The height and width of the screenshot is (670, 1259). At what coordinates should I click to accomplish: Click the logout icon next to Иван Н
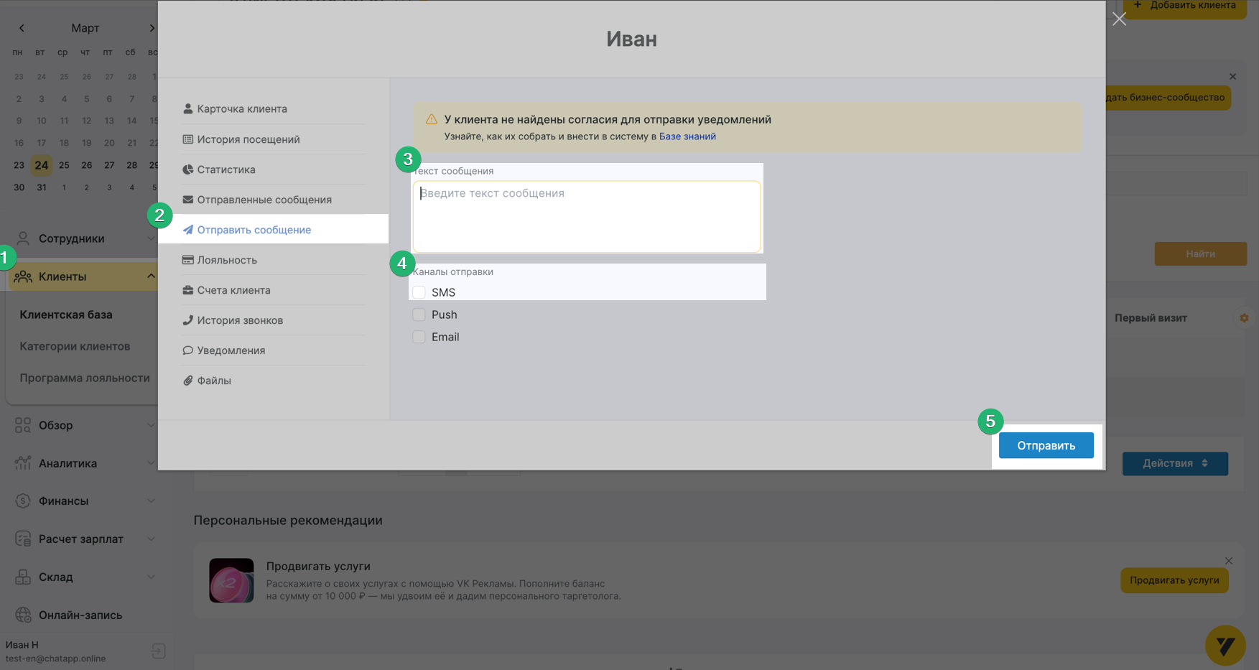coord(158,651)
